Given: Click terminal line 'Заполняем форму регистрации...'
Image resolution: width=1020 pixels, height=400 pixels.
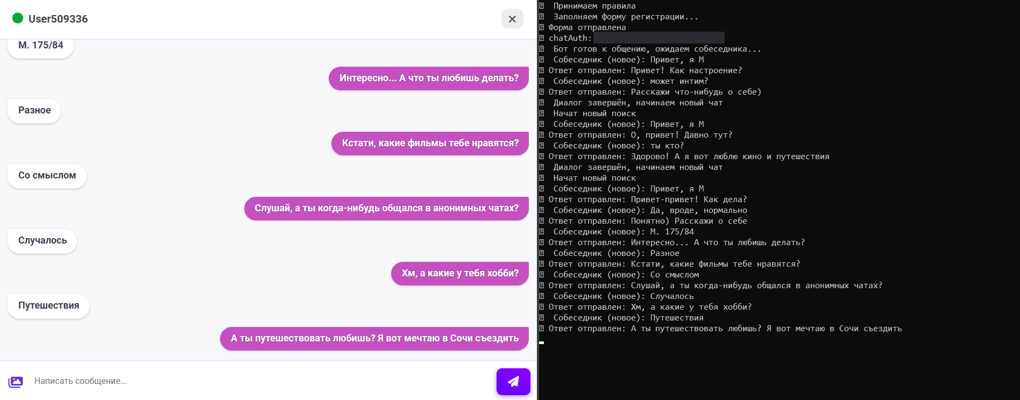Looking at the screenshot, I should [x=619, y=17].
